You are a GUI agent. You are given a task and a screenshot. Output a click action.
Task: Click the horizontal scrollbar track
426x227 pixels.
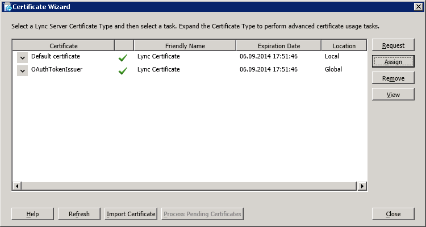pos(189,186)
